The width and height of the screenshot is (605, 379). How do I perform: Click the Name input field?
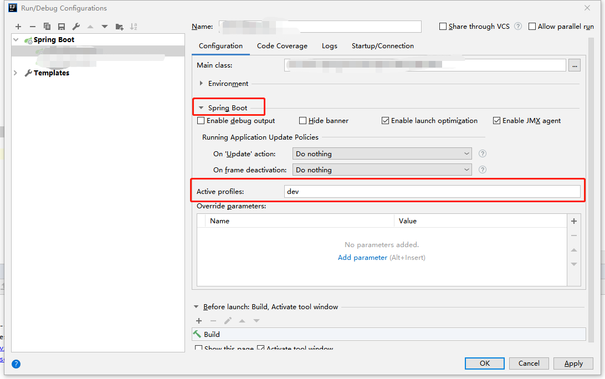coord(320,27)
